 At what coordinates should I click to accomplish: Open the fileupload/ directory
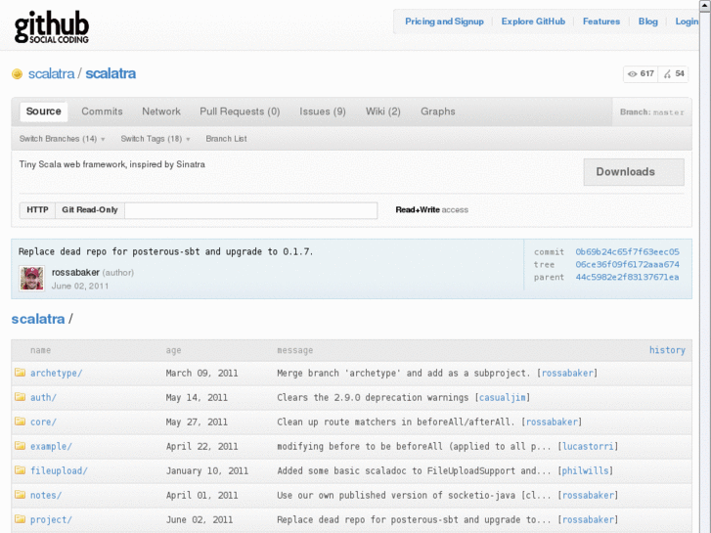tap(59, 470)
